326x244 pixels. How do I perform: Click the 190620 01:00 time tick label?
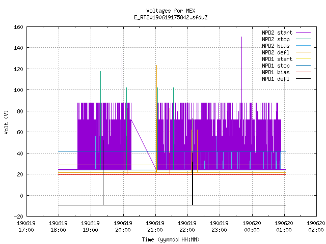(284, 227)
